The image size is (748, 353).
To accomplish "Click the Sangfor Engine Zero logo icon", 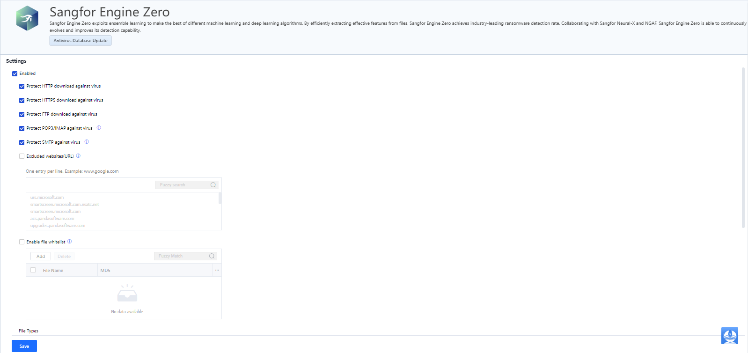I will click(27, 18).
